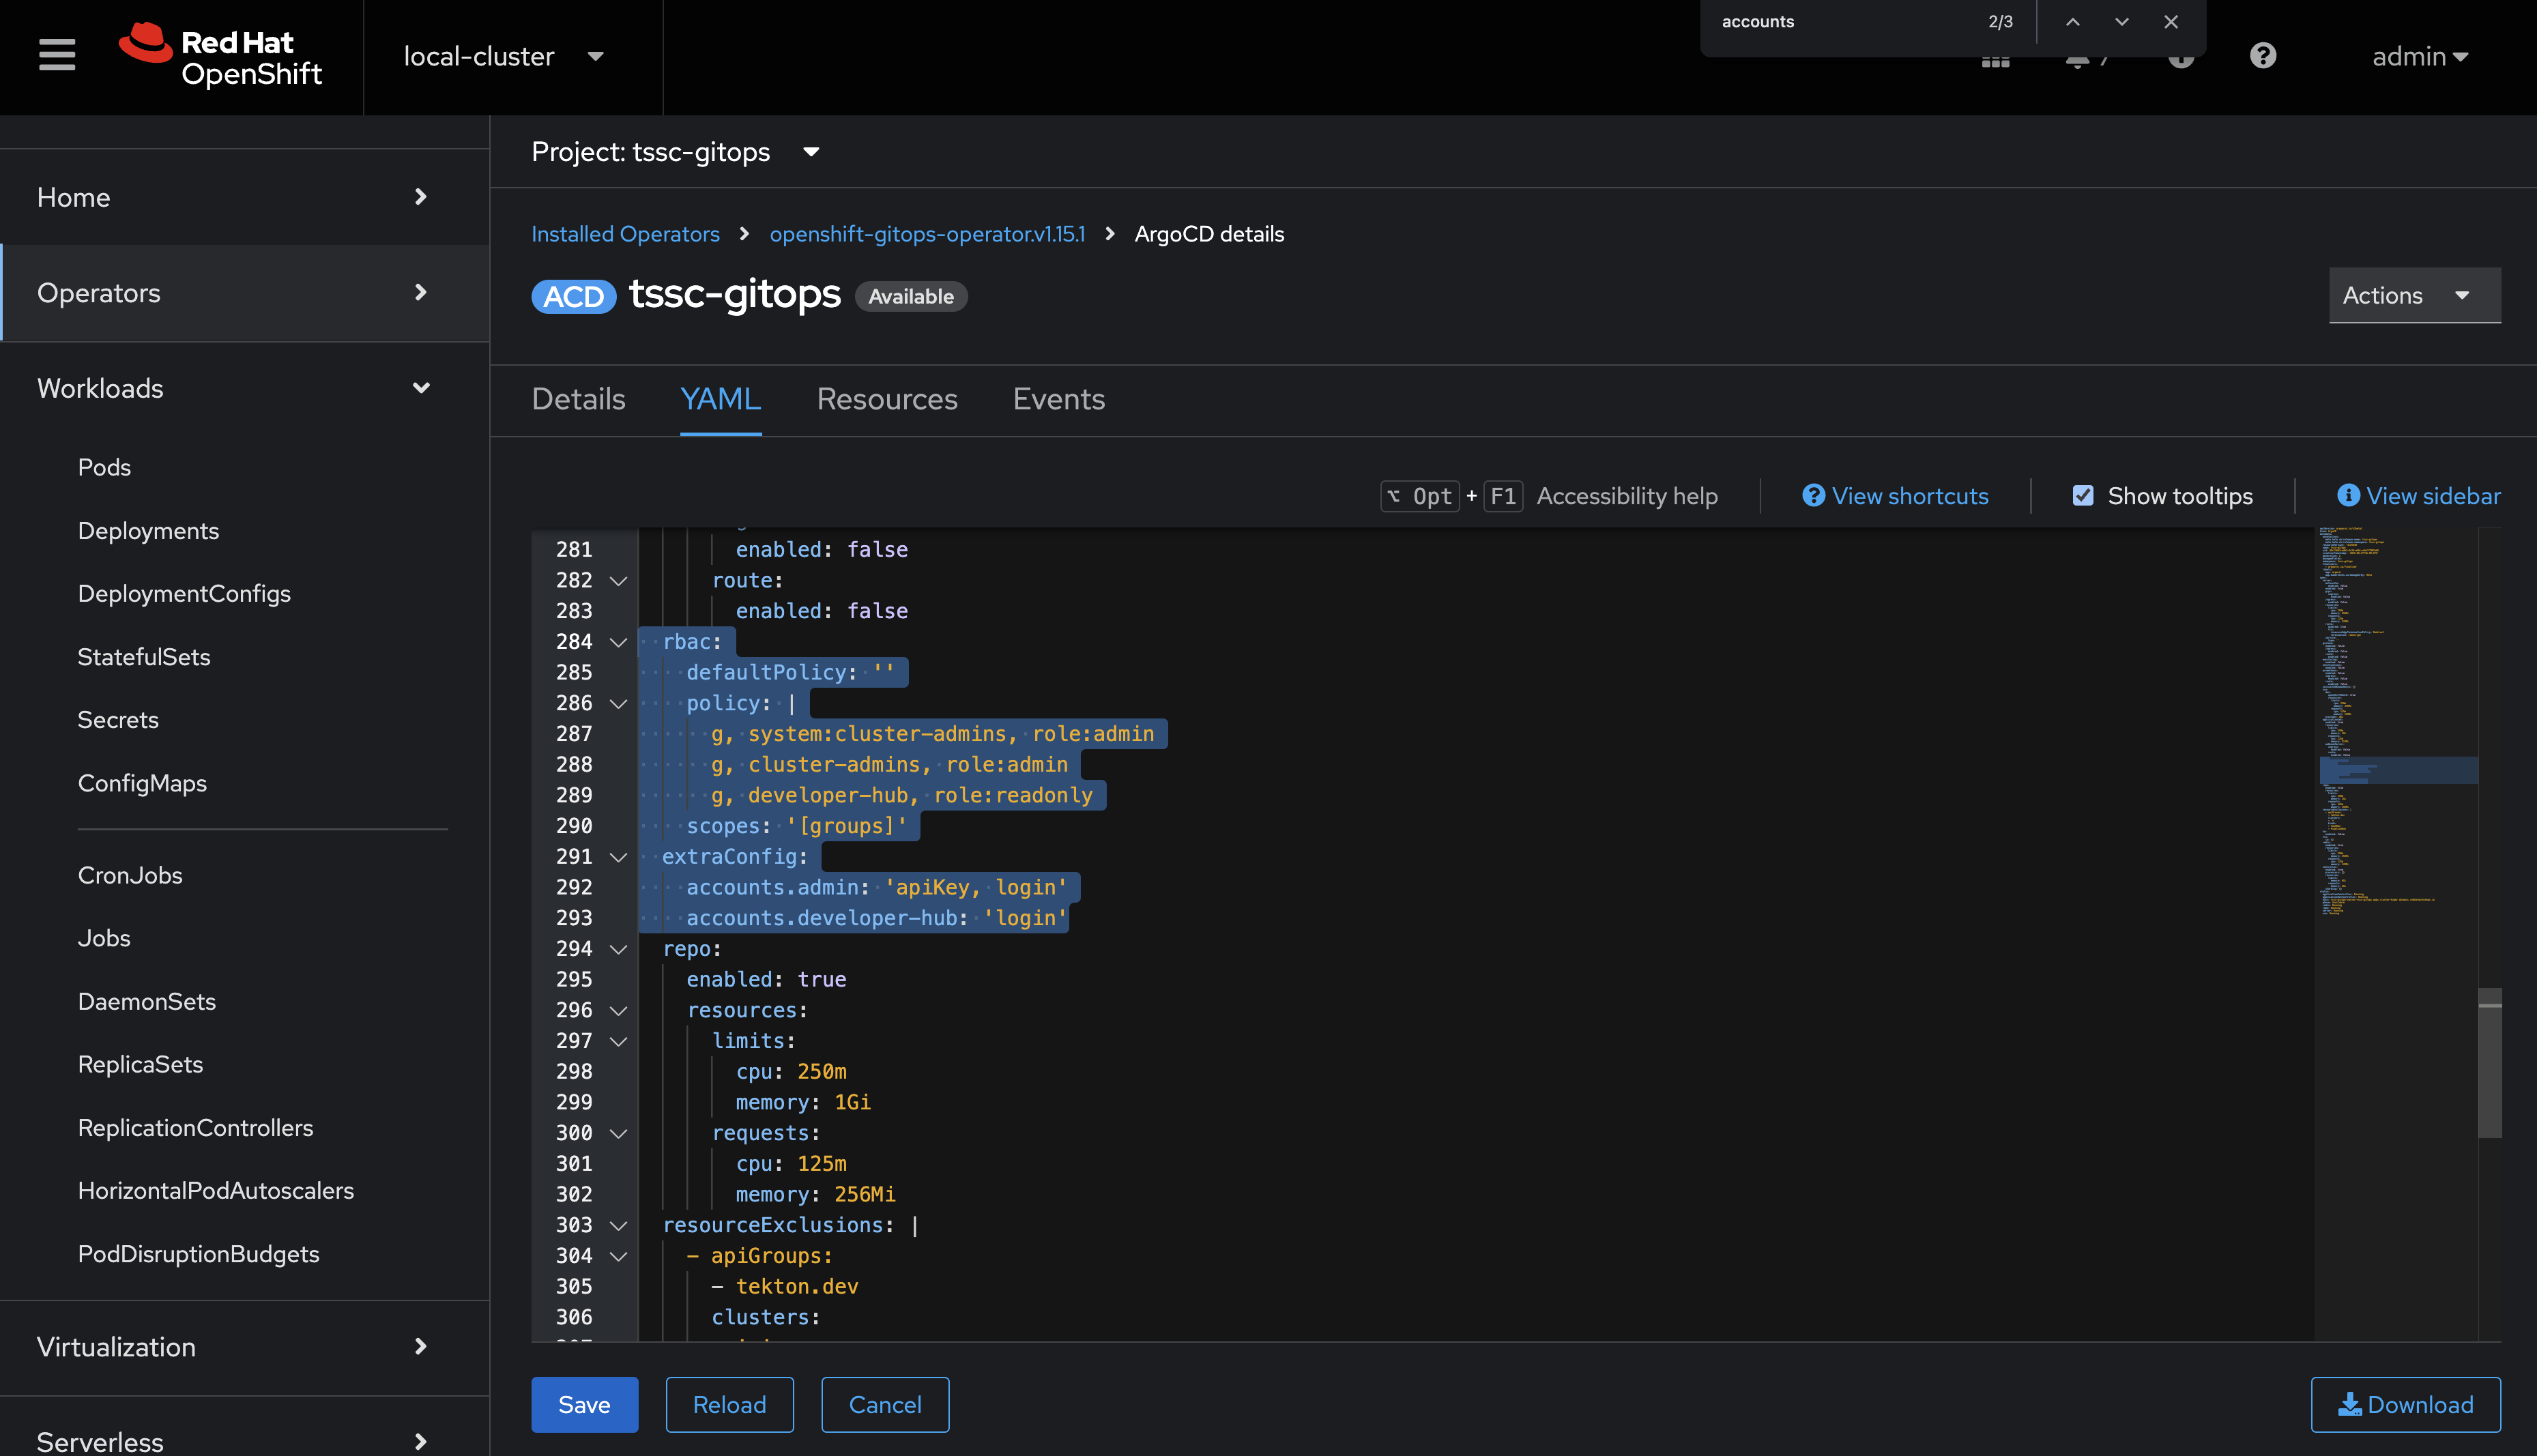Screen dimensions: 2537x1456
Task: Follow the openshift-gitops-operator.v1.15.1 breadcrumb
Action: tap(927, 234)
